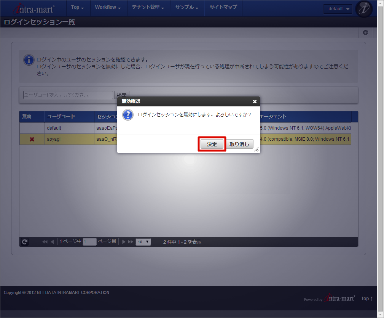Click the red X for aoyagi
Image resolution: width=384 pixels, height=318 pixels.
coord(32,139)
